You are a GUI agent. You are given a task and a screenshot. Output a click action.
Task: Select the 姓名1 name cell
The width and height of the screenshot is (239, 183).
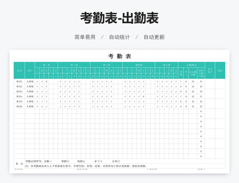coord(19,81)
